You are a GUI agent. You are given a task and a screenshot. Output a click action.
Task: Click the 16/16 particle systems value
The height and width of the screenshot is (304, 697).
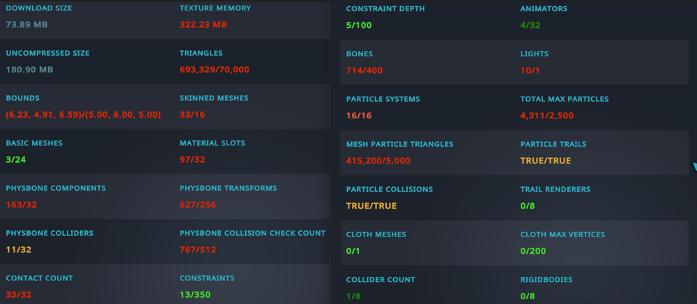(x=359, y=116)
